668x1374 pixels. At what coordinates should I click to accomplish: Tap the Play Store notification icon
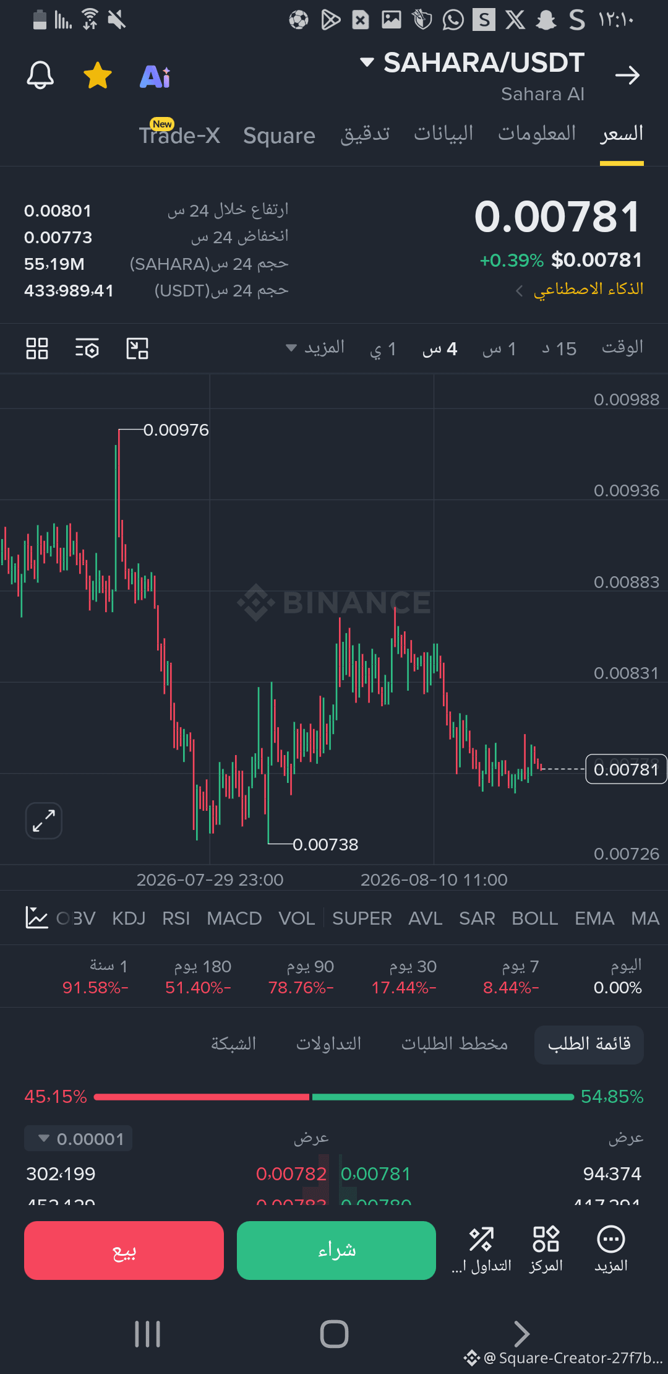coord(330,20)
